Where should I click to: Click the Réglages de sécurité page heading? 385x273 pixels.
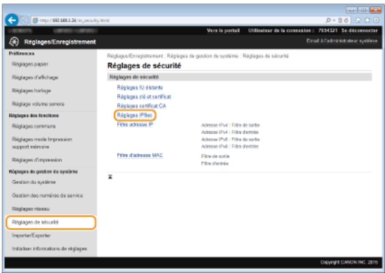click(x=144, y=65)
